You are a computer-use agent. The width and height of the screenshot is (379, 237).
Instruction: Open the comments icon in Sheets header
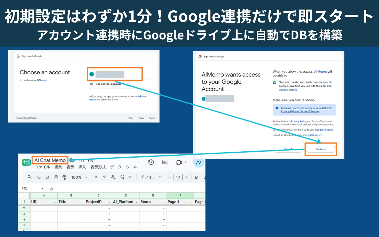point(165,162)
